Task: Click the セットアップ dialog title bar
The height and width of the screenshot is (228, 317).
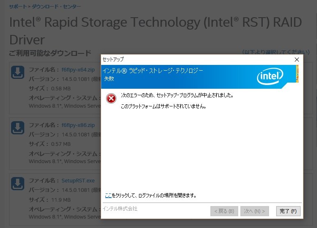Action: click(185, 60)
